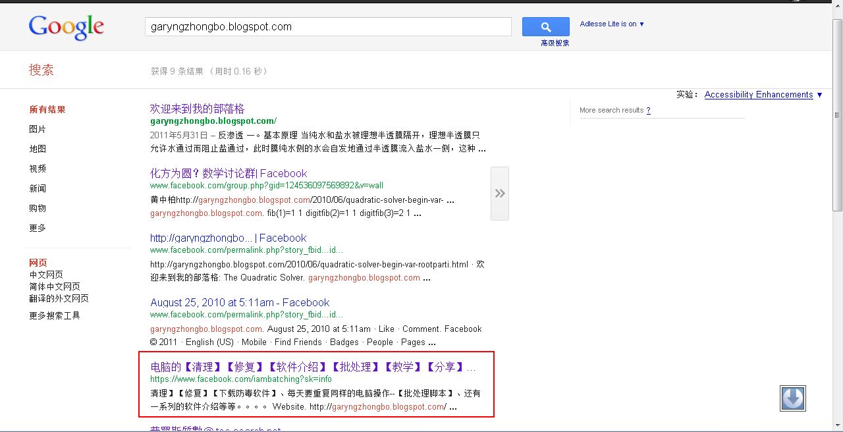Filter by 翻译的外文网页
Viewport: 843px width, 432px height.
pos(59,299)
